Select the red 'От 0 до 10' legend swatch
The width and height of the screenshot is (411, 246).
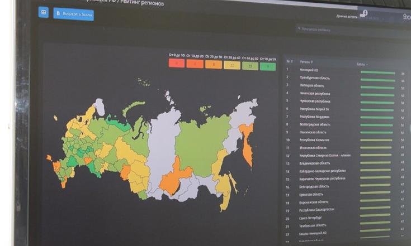pyautogui.click(x=177, y=64)
